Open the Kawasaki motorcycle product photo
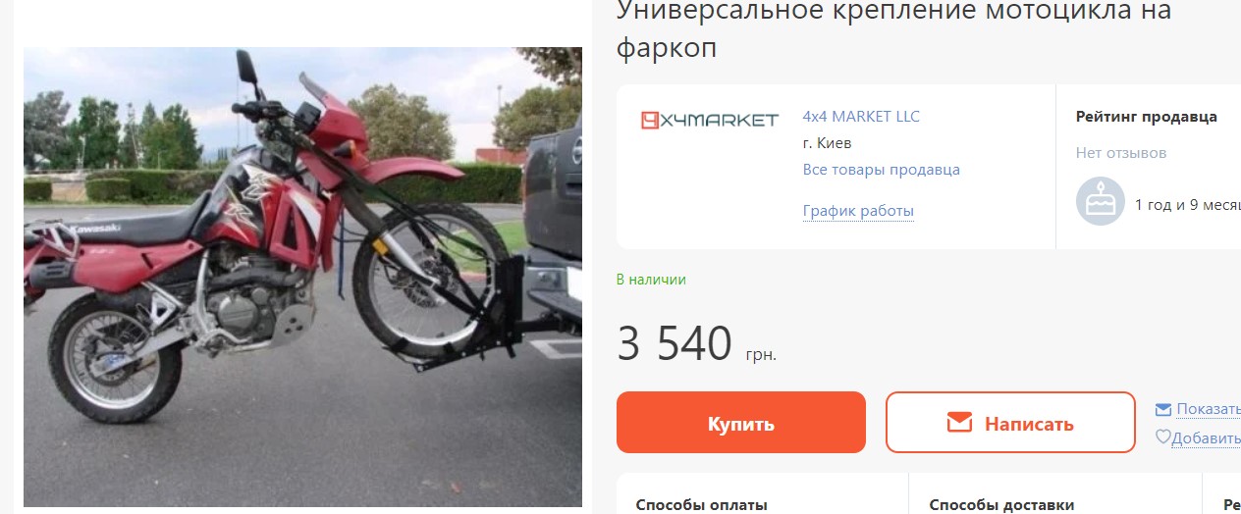1241x514 pixels. [x=302, y=277]
